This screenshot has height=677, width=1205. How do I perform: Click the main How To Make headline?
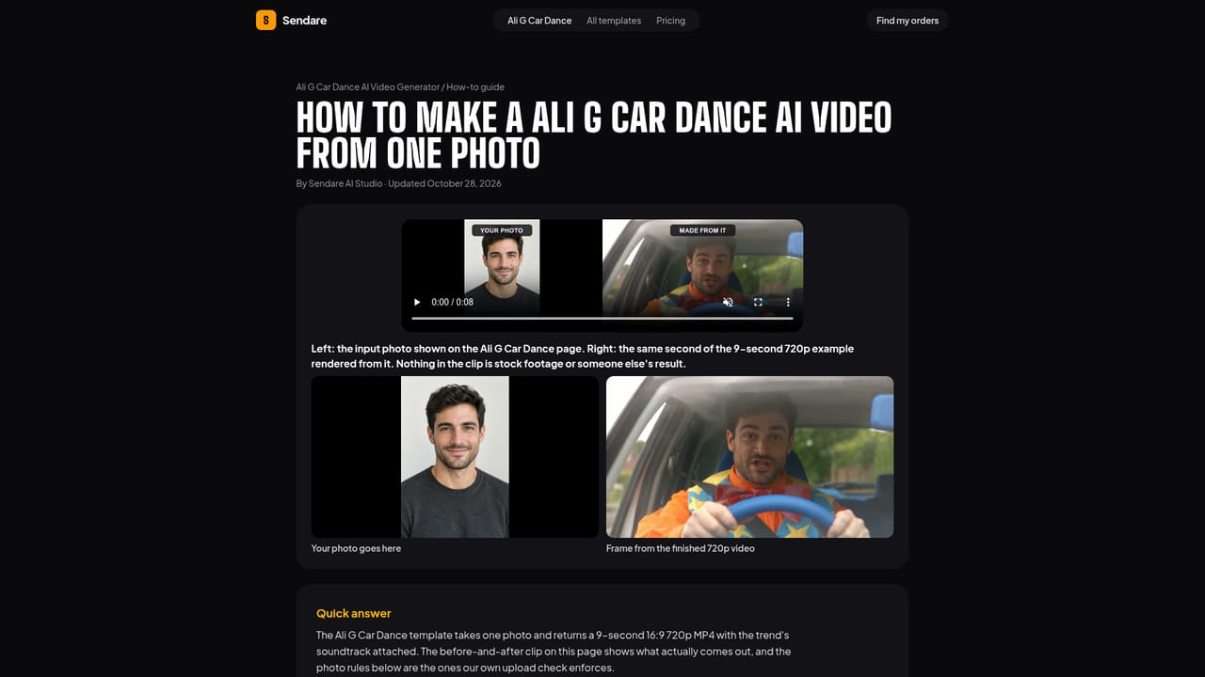(x=594, y=134)
